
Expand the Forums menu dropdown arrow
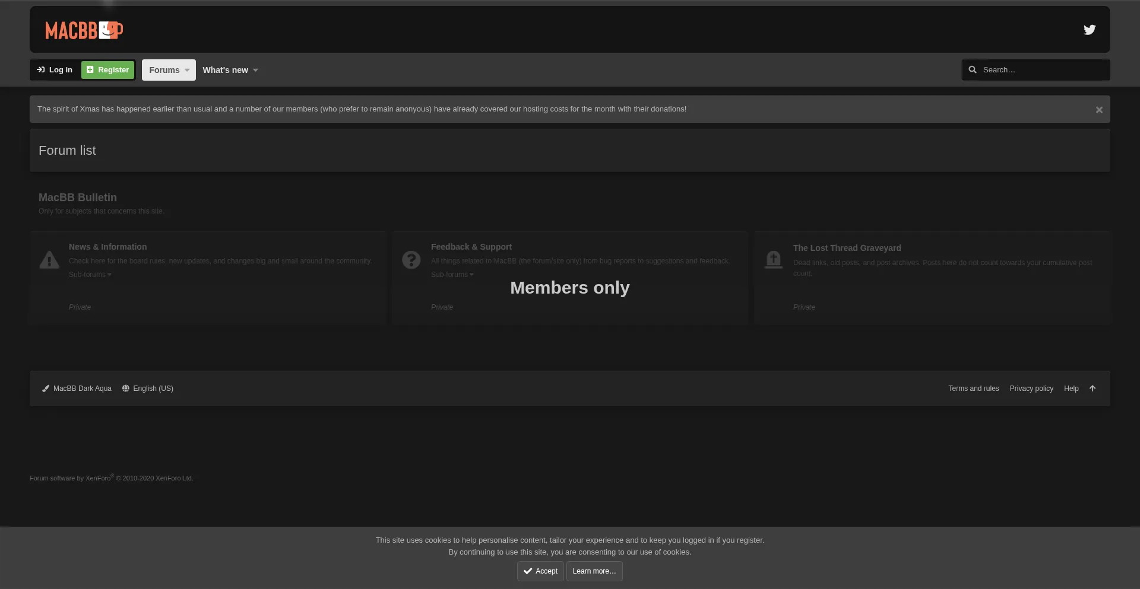pyautogui.click(x=187, y=70)
